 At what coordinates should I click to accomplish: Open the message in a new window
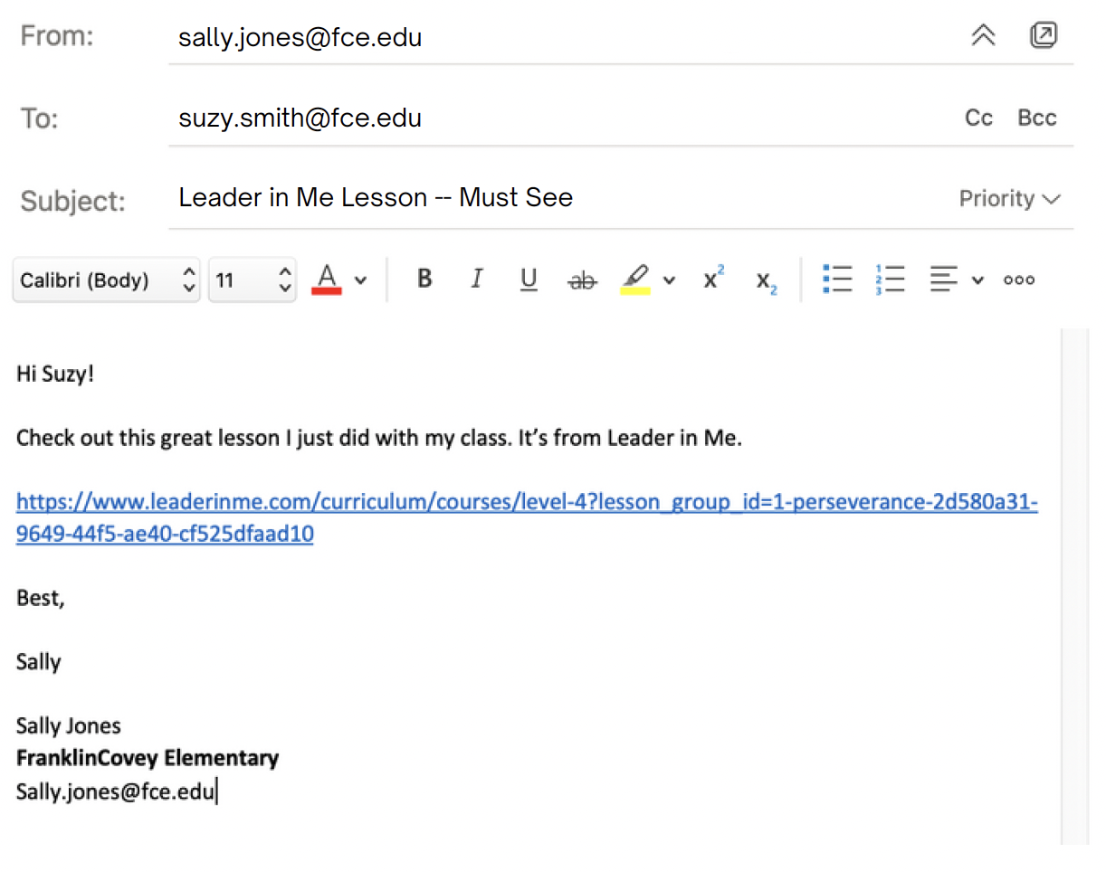pos(1044,34)
